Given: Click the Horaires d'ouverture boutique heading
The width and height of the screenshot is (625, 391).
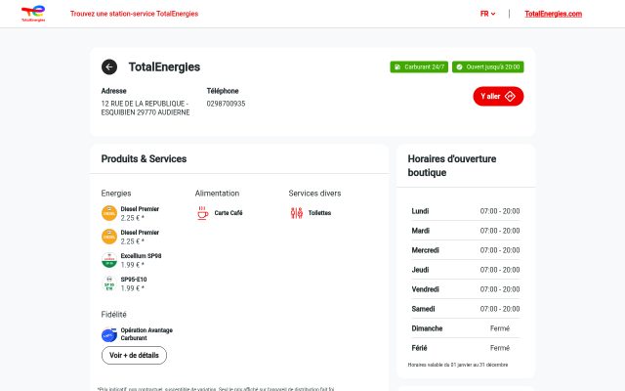Looking at the screenshot, I should tap(452, 165).
